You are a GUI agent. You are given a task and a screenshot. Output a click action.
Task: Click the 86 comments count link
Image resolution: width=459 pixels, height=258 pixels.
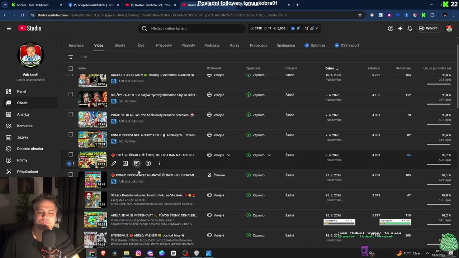(x=409, y=155)
